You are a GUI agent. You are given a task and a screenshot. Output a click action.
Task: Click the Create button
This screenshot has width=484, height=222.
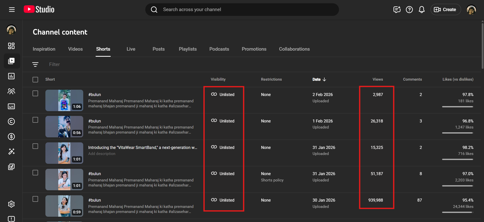[445, 10]
